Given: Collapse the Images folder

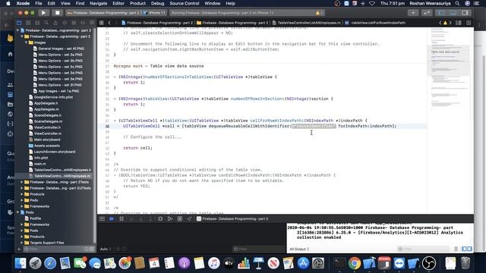Looking at the screenshot, I should (27, 42).
